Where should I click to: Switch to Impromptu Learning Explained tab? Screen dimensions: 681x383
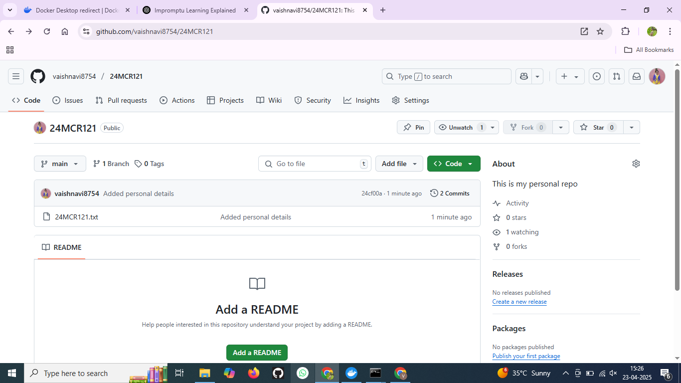(x=195, y=10)
